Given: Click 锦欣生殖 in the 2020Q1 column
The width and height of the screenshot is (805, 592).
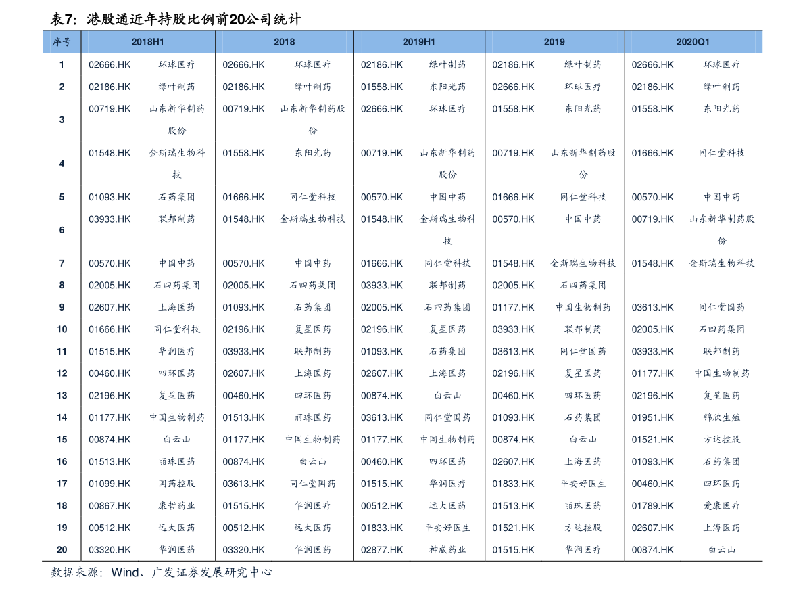Looking at the screenshot, I should click(722, 418).
